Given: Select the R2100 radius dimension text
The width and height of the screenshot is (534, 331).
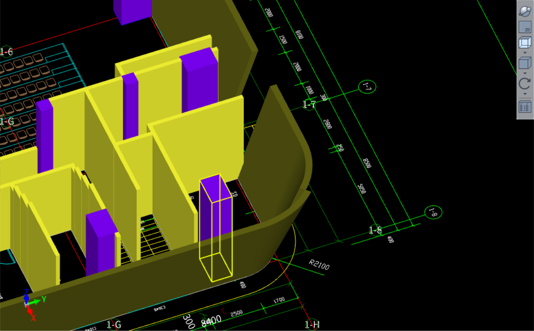Looking at the screenshot, I should pyautogui.click(x=320, y=265).
